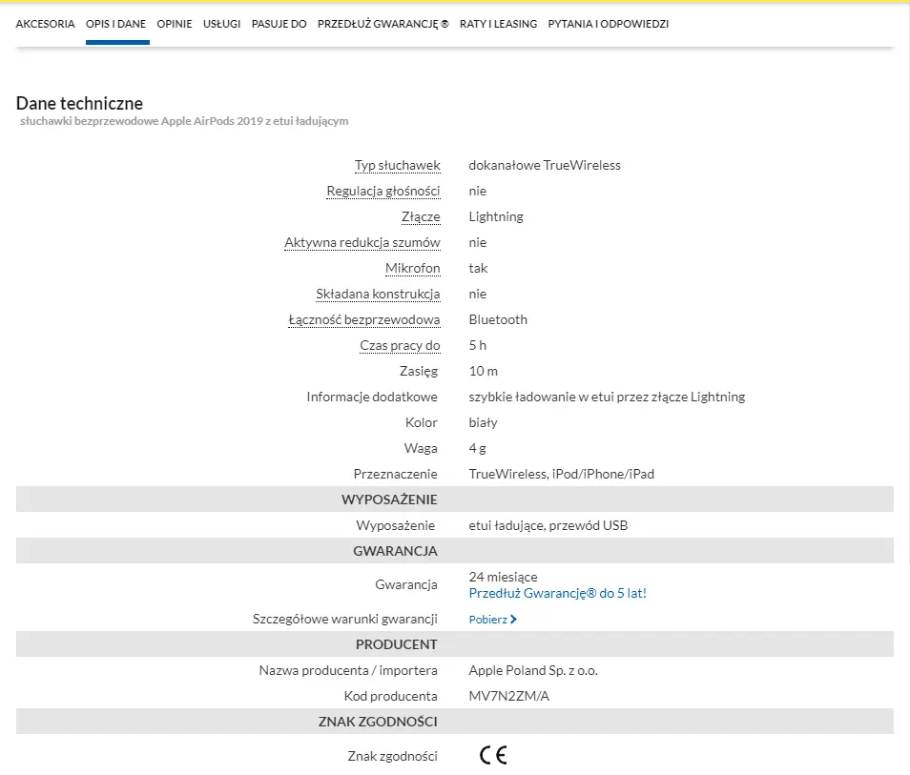The image size is (910, 775).
Task: Click the 'Zasięg' row label
Action: pyautogui.click(x=419, y=371)
